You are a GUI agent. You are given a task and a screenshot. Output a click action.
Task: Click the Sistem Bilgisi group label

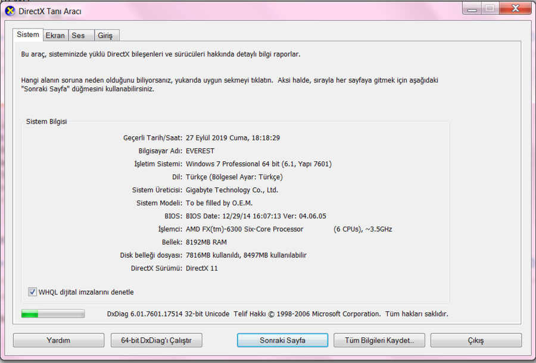(46, 121)
